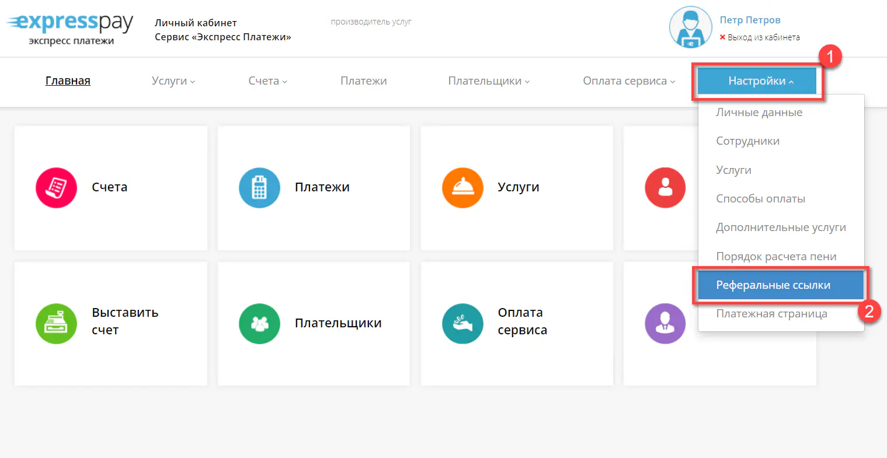Click the Выход из кабинета logout link
Image resolution: width=887 pixels, height=458 pixels.
[763, 37]
